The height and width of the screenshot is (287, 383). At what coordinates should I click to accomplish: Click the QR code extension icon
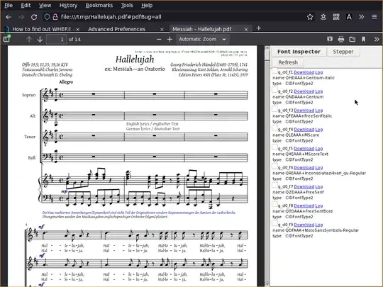(x=336, y=17)
